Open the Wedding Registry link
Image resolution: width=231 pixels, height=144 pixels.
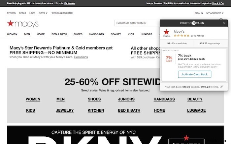[x=62, y=13]
